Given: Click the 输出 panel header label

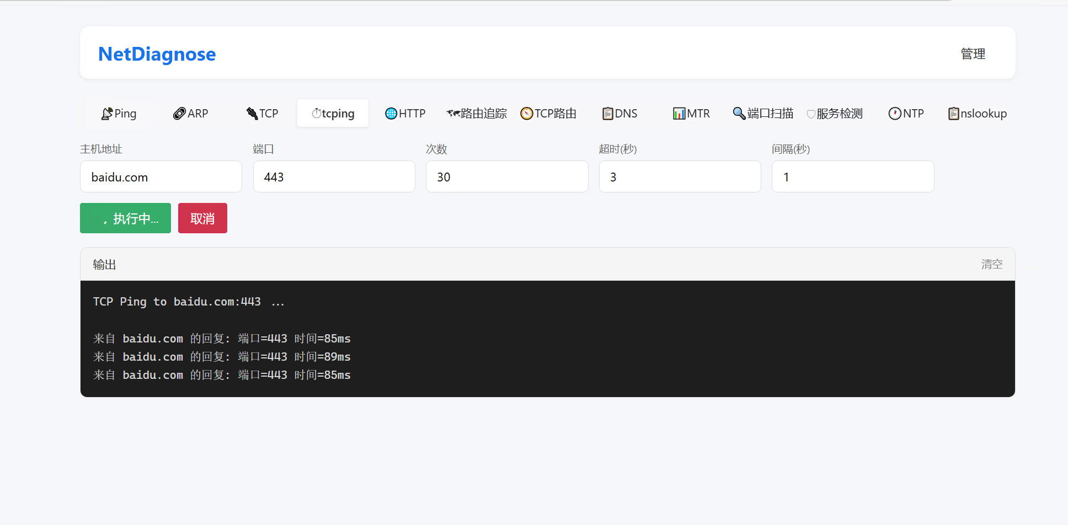Looking at the screenshot, I should 104,265.
